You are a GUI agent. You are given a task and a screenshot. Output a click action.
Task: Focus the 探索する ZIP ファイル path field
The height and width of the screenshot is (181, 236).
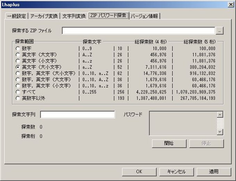(138, 31)
